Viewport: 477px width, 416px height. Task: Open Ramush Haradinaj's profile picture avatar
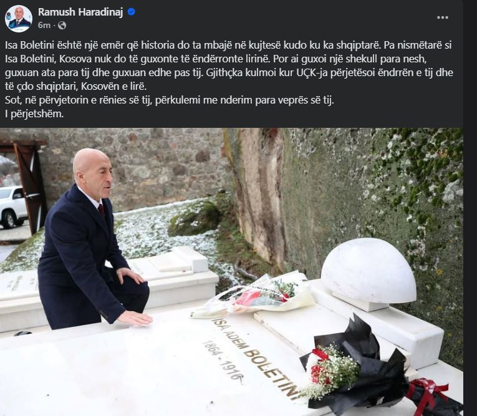click(x=19, y=19)
